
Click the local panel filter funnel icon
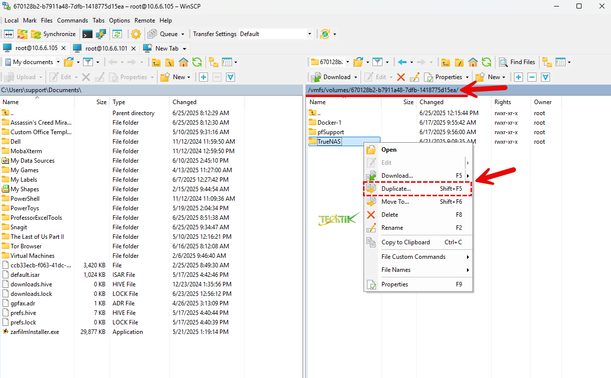coord(88,62)
